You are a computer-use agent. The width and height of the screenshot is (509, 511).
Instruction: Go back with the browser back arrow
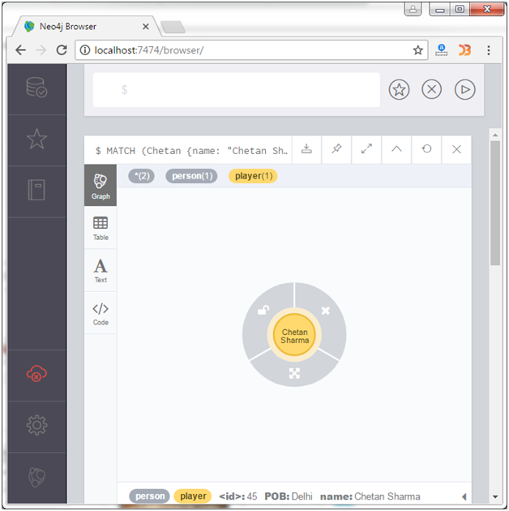pyautogui.click(x=20, y=50)
